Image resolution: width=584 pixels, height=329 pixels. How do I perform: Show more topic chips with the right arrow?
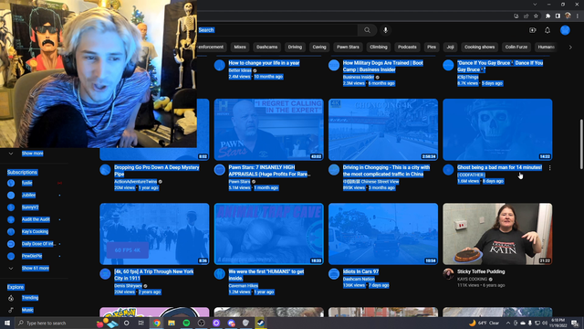[x=570, y=48]
